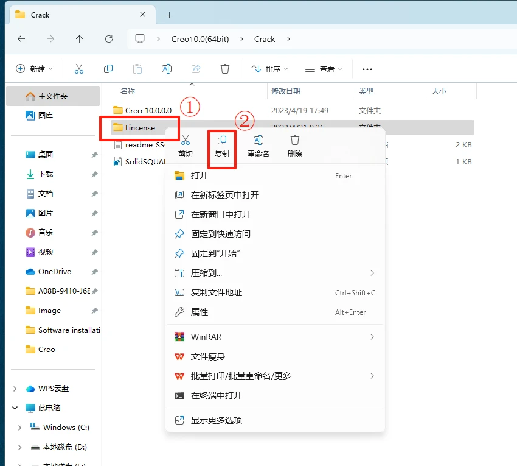
Task: Collapse 此电脑 tree node
Action: click(x=15, y=408)
